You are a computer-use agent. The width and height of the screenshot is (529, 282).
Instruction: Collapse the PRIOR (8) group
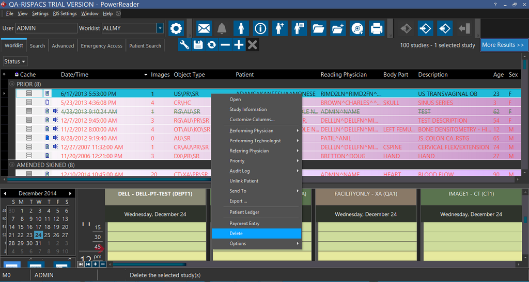tap(12, 84)
